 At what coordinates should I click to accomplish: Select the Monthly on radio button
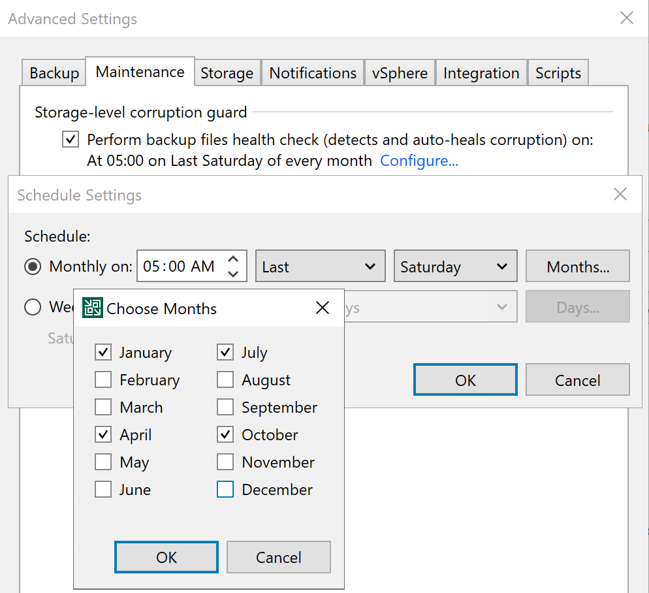tap(33, 266)
